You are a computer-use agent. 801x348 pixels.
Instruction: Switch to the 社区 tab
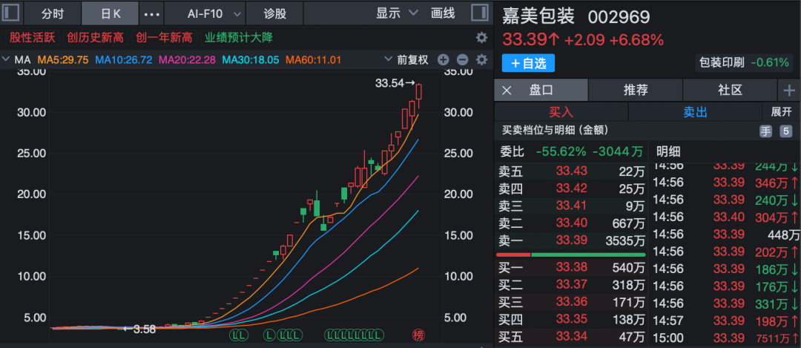730,91
